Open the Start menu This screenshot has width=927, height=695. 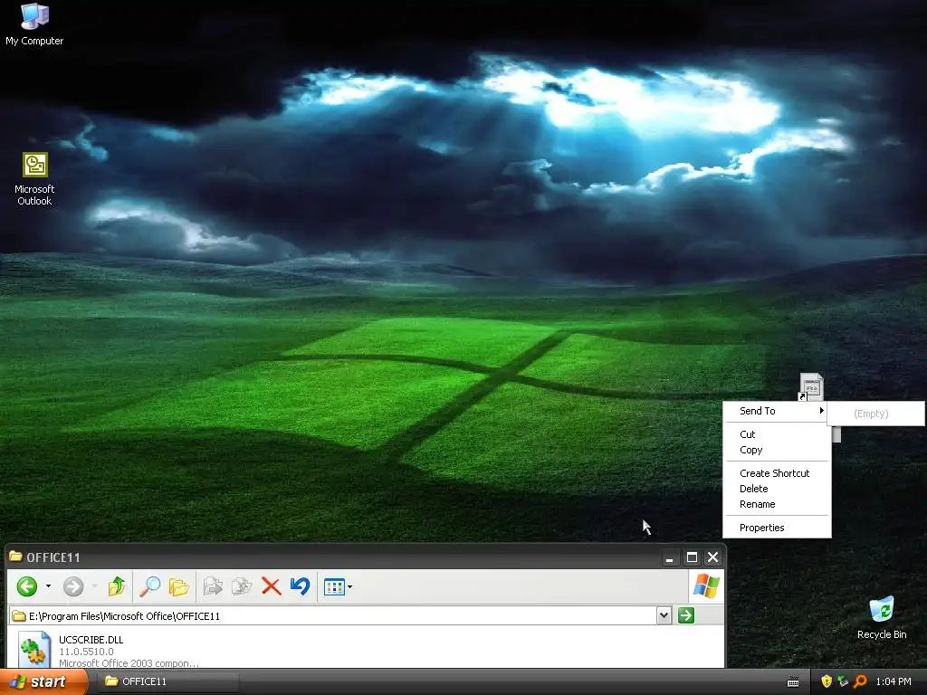point(43,681)
